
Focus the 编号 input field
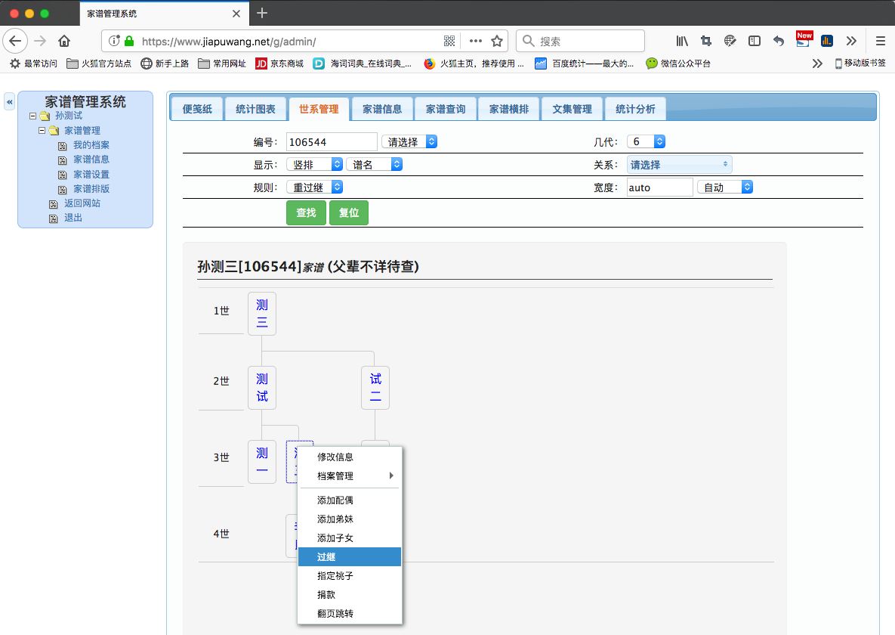pos(331,142)
